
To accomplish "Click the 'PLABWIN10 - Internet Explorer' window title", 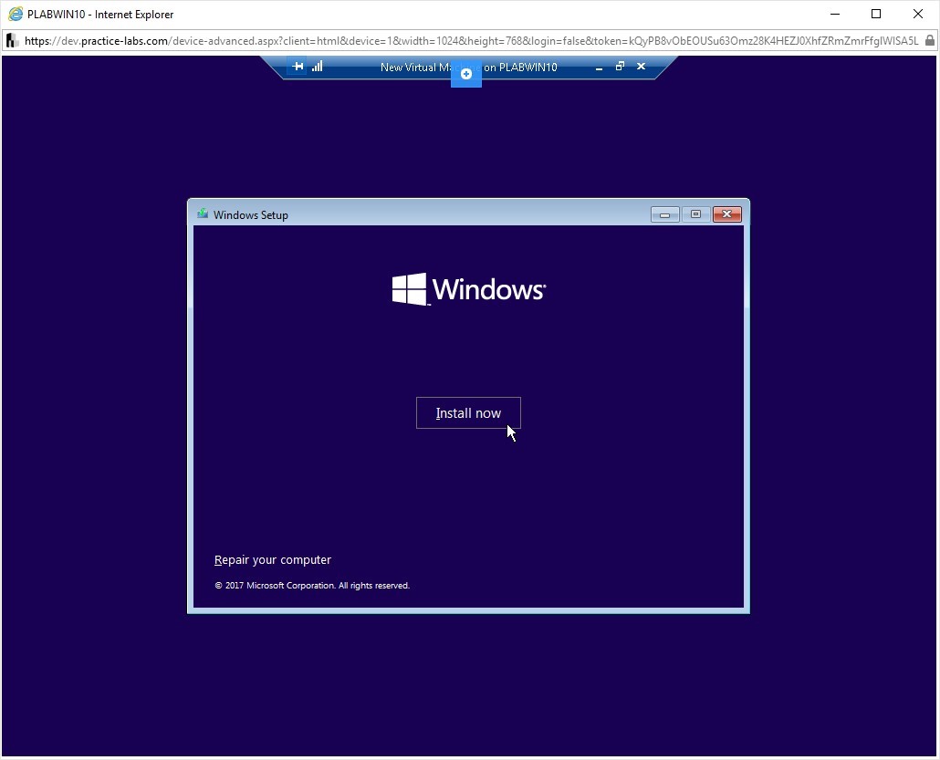I will point(100,15).
